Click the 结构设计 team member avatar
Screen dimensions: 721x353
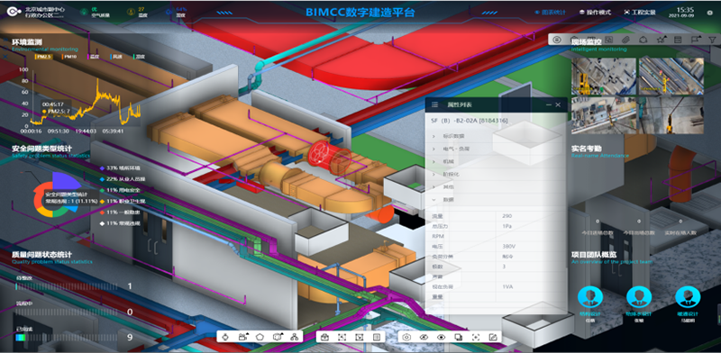point(590,297)
